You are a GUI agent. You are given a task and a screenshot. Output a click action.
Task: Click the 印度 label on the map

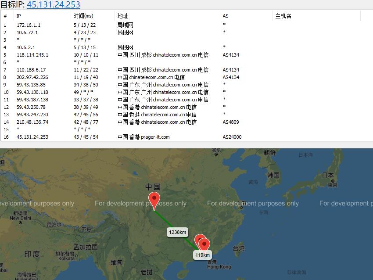(x=32, y=254)
